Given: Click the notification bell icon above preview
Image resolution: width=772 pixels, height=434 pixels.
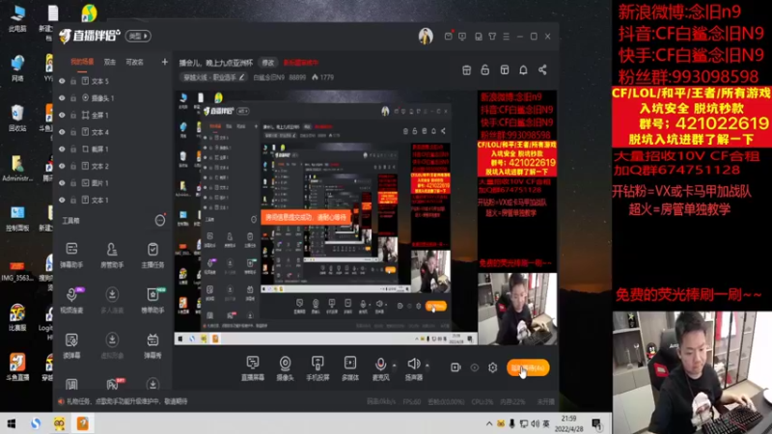Looking at the screenshot, I should (x=523, y=69).
